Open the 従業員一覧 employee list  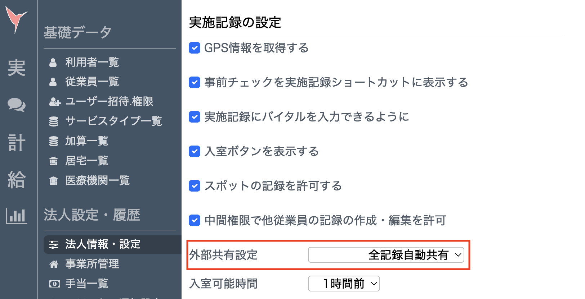pos(92,82)
